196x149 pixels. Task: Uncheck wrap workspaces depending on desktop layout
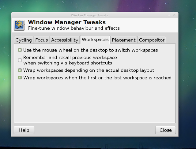point(20,70)
